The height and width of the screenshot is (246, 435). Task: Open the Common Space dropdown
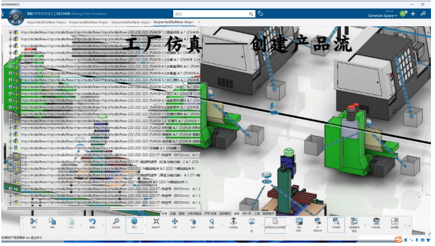click(x=382, y=15)
